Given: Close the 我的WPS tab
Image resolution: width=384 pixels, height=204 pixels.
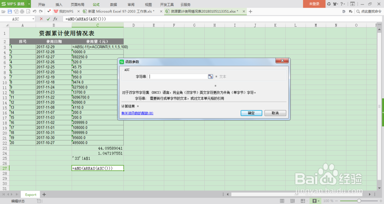Looking at the screenshot, I should [x=78, y=11].
